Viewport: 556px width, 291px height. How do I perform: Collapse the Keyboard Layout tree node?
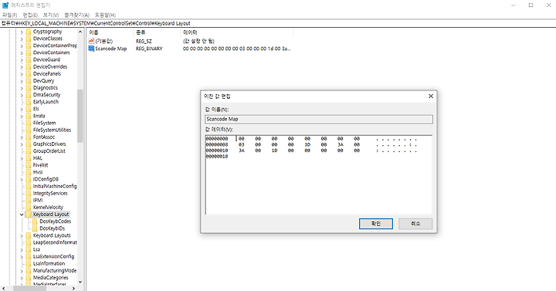22,215
